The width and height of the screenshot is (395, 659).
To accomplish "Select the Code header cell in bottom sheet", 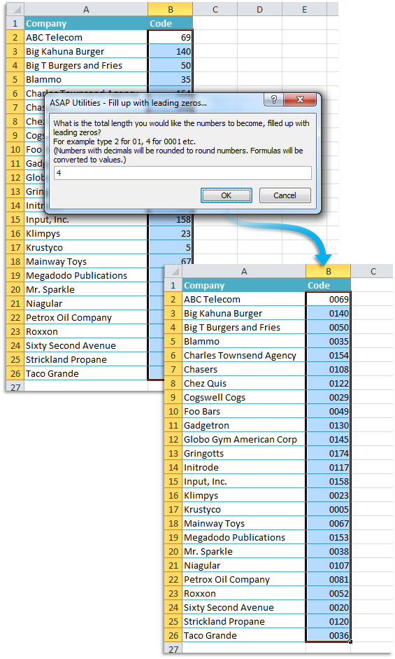I will pos(329,285).
